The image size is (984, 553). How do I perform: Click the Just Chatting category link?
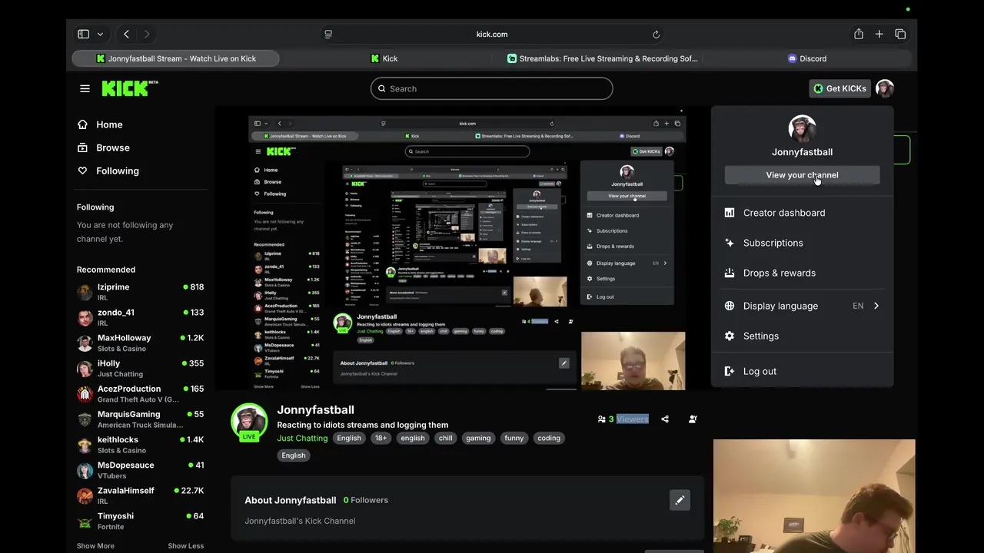click(x=302, y=438)
